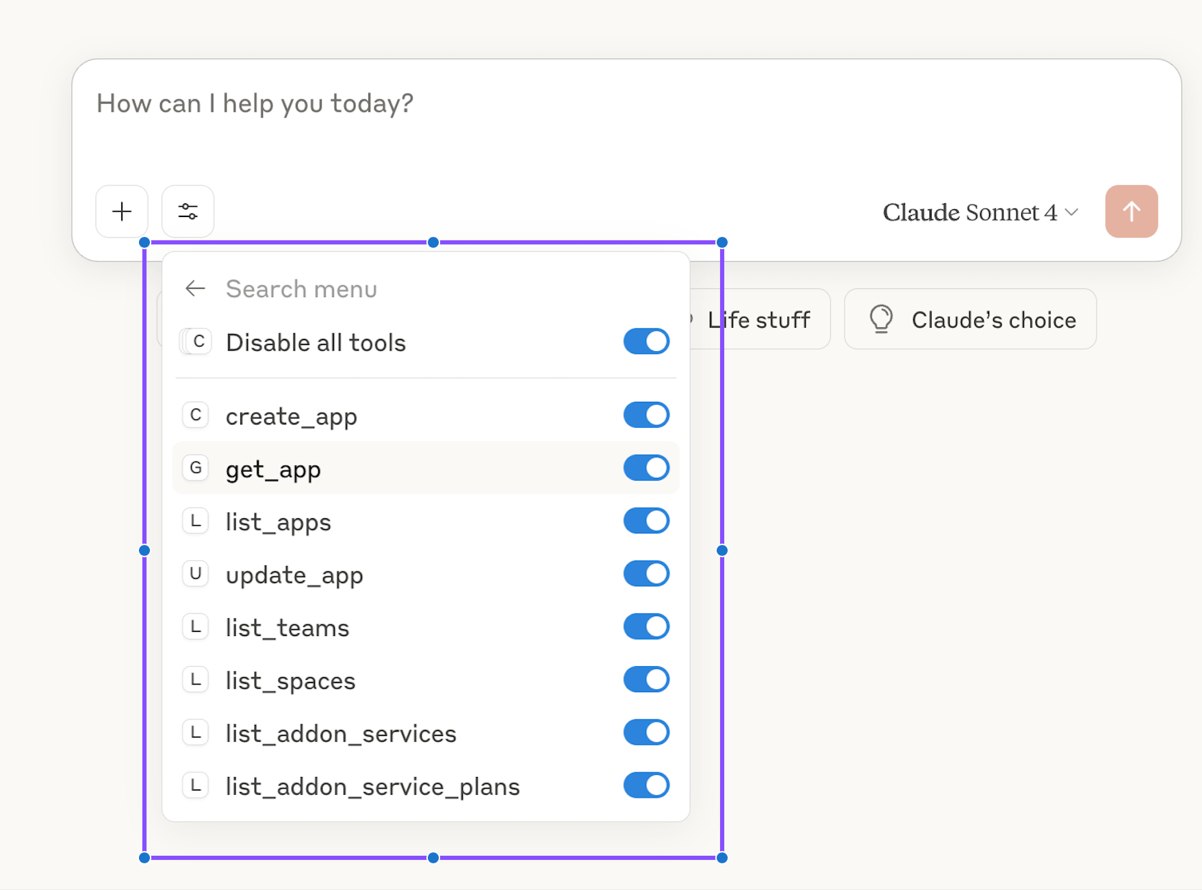This screenshot has height=890, width=1202.
Task: Click the Life stuff suggestion
Action: (x=758, y=319)
